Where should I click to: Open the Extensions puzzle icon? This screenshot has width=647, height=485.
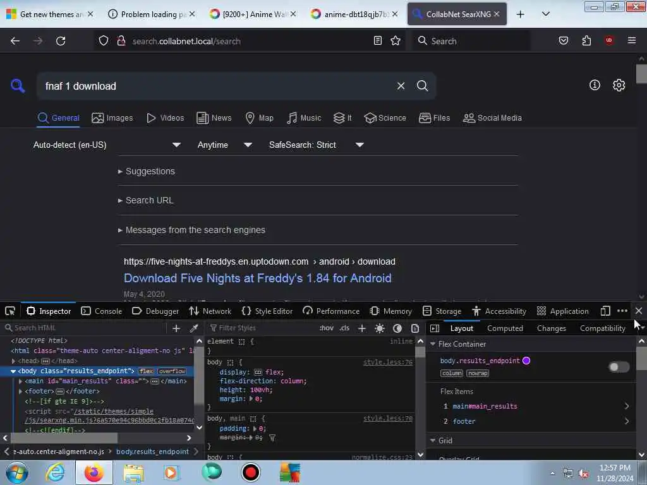pos(586,40)
